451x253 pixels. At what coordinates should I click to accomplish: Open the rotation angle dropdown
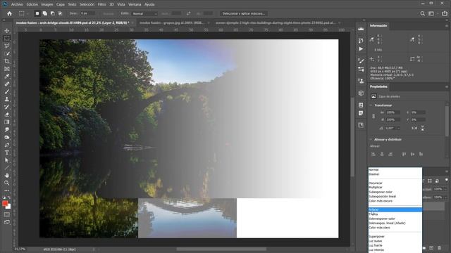398,128
